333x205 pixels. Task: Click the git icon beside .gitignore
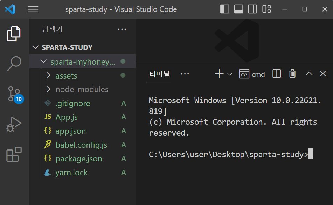48,103
